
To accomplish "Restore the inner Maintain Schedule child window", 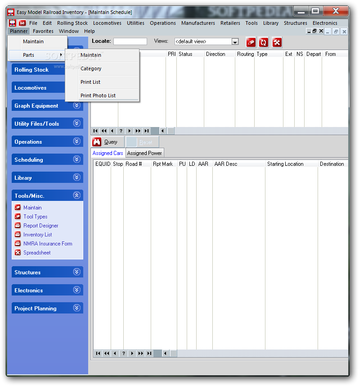I will pyautogui.click(x=314, y=31).
